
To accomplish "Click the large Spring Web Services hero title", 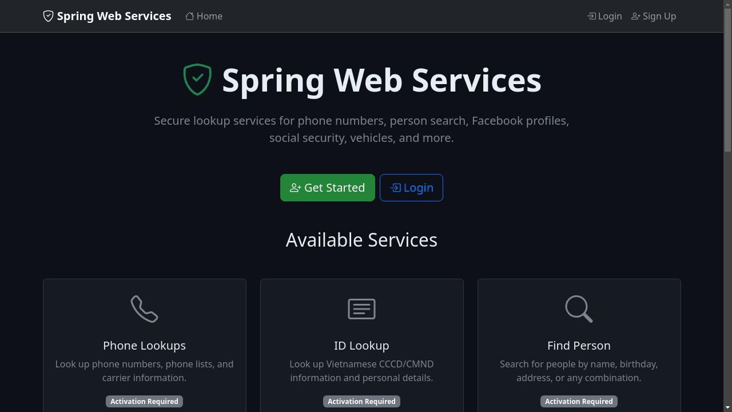I will [x=381, y=80].
